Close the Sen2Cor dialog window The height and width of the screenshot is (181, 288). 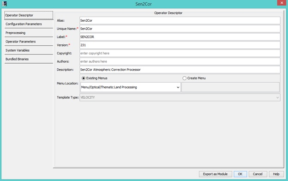tap(282, 3)
